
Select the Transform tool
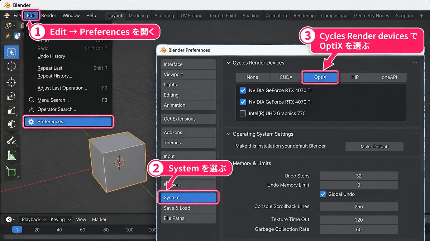point(11,125)
